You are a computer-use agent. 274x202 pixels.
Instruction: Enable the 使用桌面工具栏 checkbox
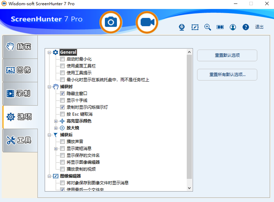click(x=62, y=66)
